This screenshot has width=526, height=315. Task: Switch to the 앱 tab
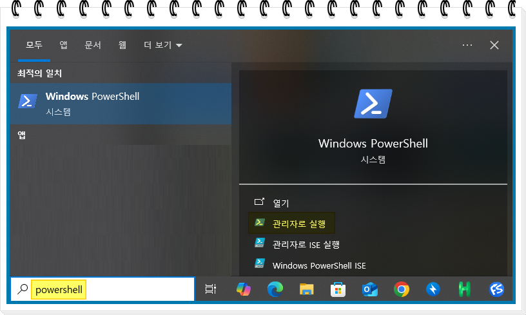pyautogui.click(x=63, y=45)
